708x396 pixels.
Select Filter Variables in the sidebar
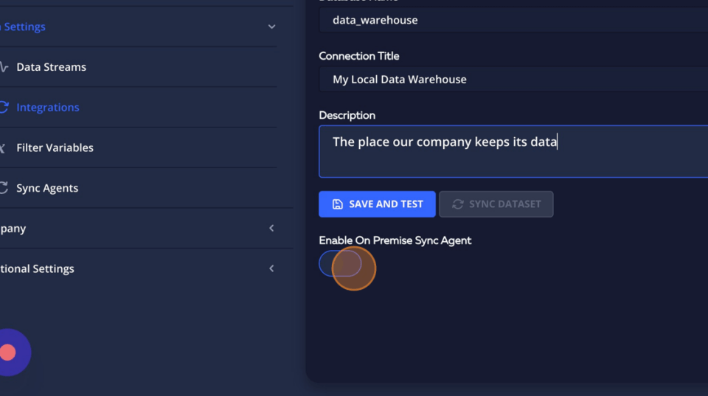55,148
